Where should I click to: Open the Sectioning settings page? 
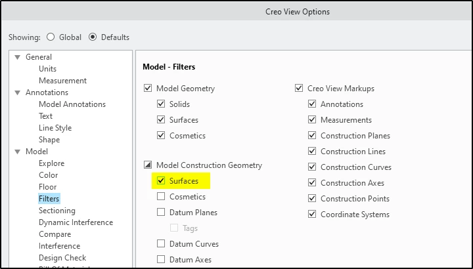56,211
